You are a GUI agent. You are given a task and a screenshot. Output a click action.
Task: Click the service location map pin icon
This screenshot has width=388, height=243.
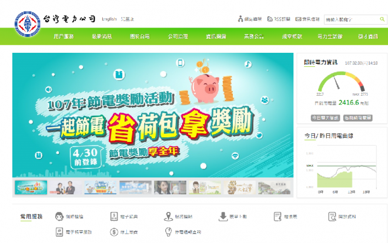(168, 217)
